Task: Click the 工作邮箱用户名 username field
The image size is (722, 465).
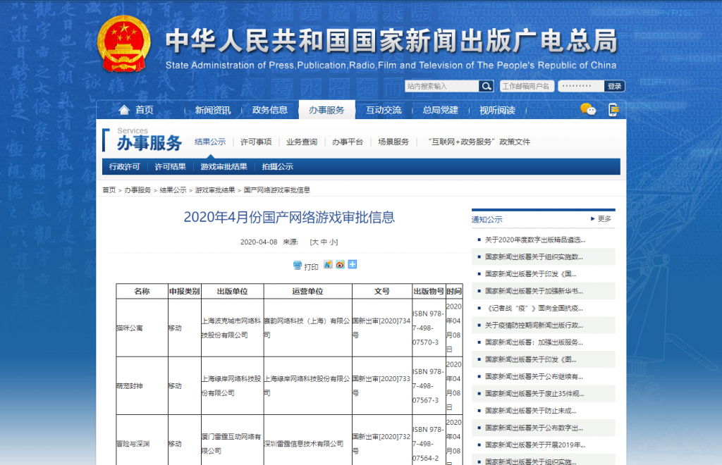Action: point(527,86)
